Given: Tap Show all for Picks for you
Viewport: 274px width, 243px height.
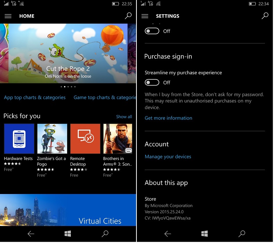Looking at the screenshot, I should click(x=124, y=117).
